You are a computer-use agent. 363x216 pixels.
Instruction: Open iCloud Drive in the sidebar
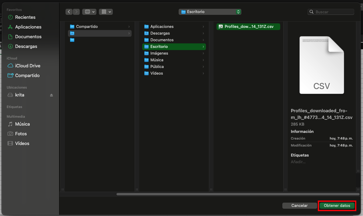[x=28, y=66]
